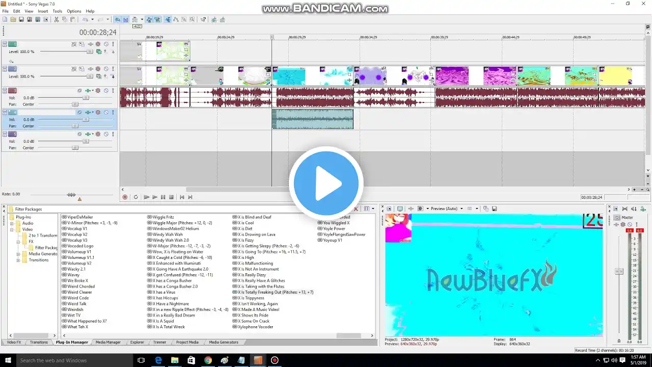Click the Play button in transport bar
This screenshot has width=652, height=367.
tap(155, 197)
